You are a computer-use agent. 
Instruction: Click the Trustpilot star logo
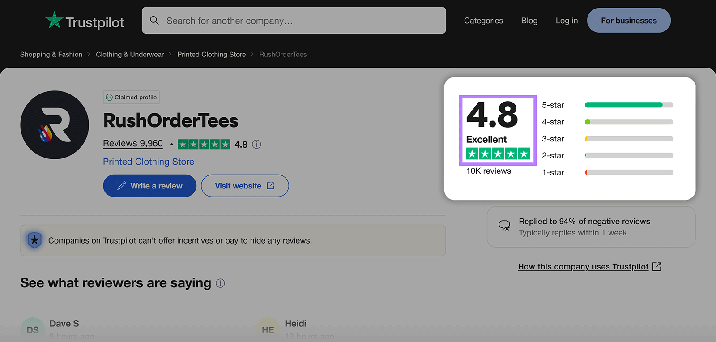(53, 20)
